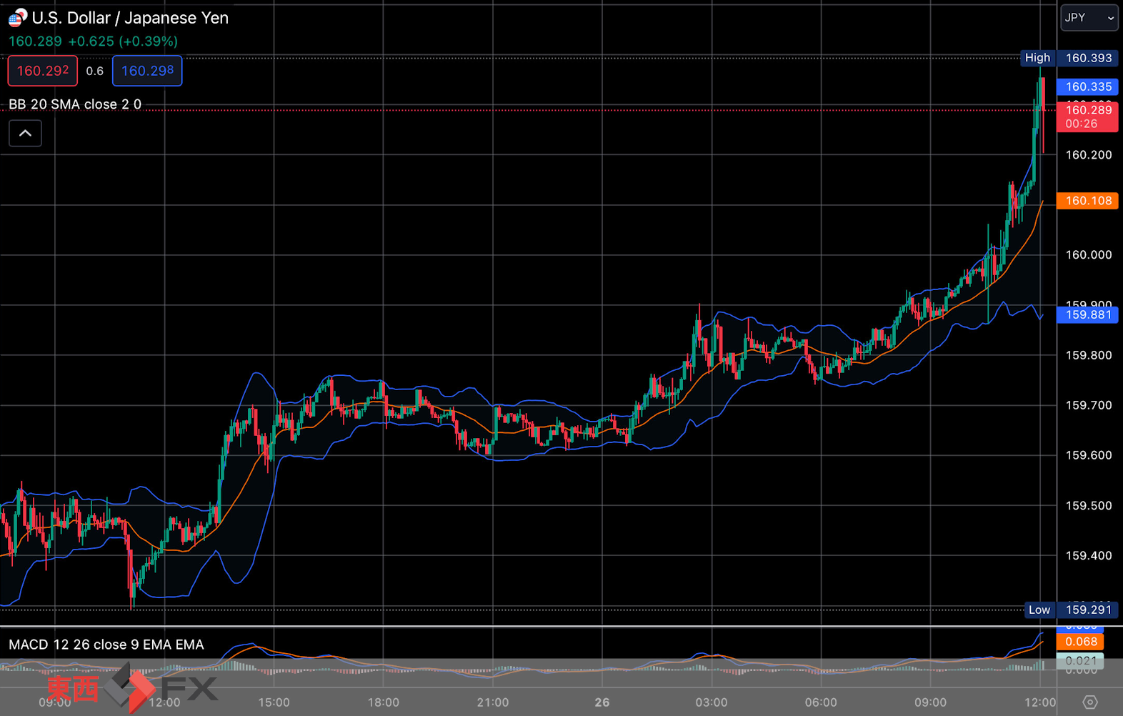The width and height of the screenshot is (1123, 716).
Task: Collapse the indicator legend with chevron
Action: (25, 133)
